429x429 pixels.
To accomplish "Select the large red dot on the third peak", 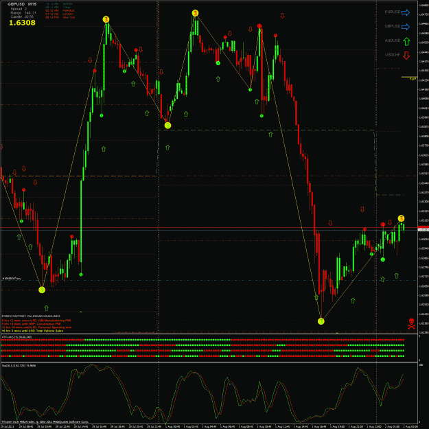I will [259, 26].
